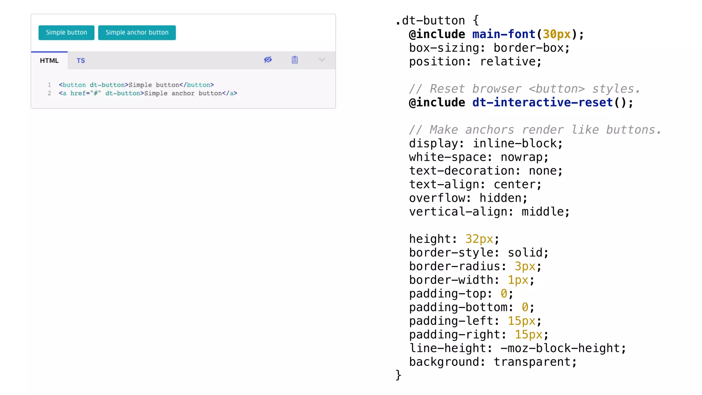702x395 pixels.
Task: Select code line 1 with the button element
Action: point(136,85)
